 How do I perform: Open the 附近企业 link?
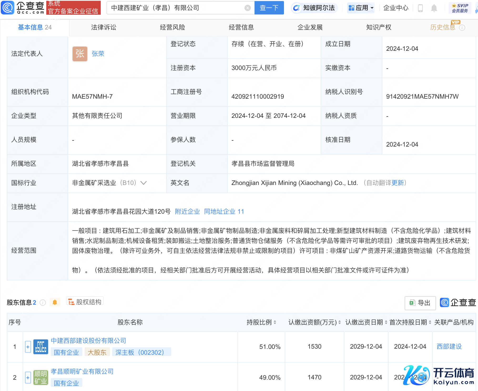pyautogui.click(x=187, y=212)
